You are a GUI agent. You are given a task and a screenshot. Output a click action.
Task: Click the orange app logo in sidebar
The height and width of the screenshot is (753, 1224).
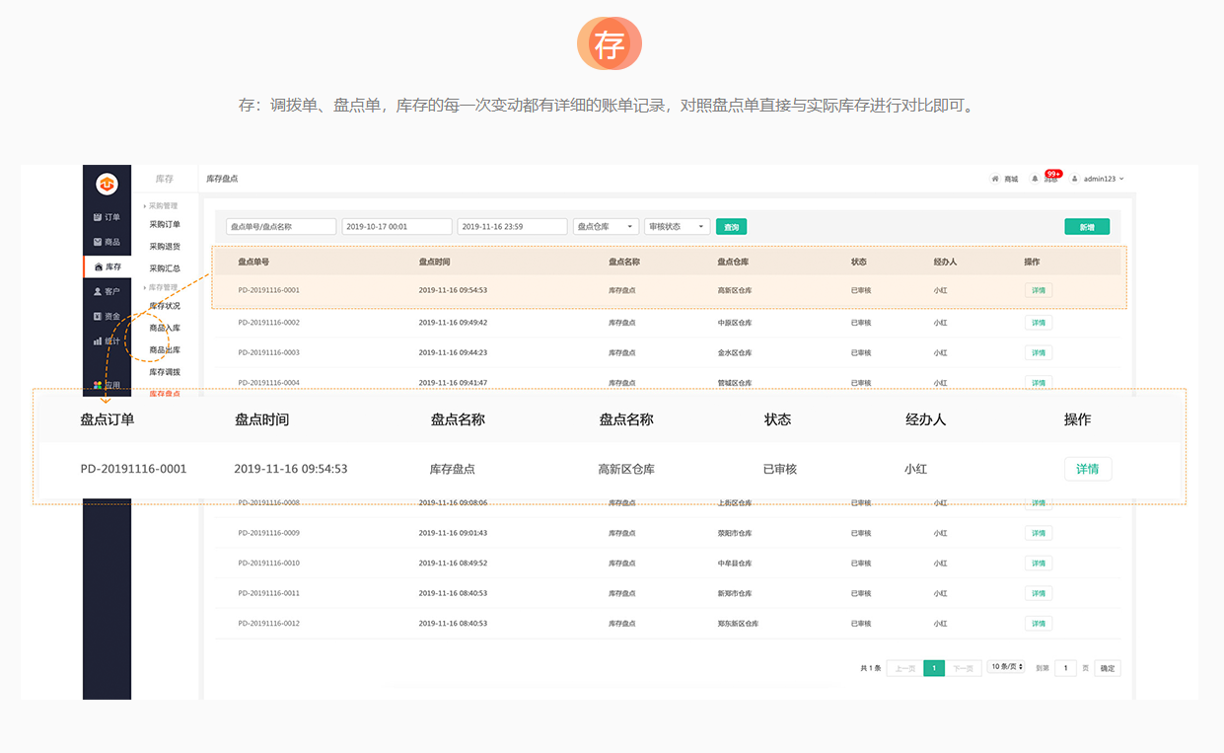tap(107, 184)
